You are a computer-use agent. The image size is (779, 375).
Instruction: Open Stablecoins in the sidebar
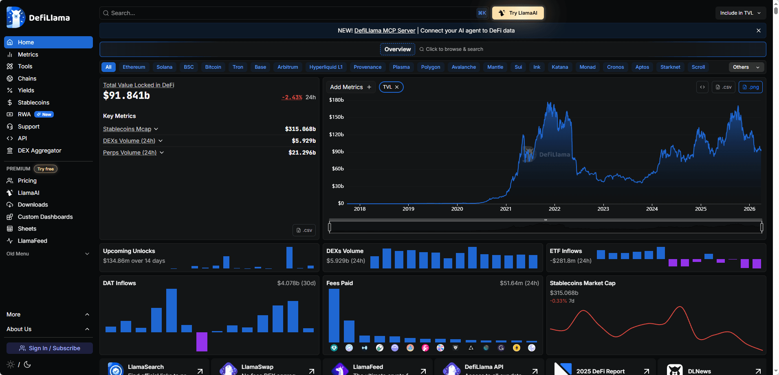click(x=33, y=102)
